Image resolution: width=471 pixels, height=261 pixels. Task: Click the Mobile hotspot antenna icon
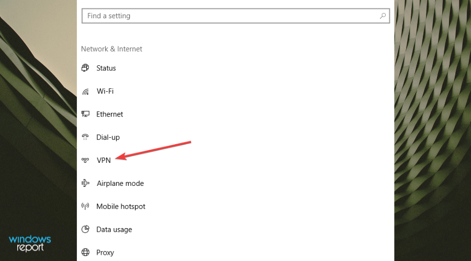[x=86, y=206]
